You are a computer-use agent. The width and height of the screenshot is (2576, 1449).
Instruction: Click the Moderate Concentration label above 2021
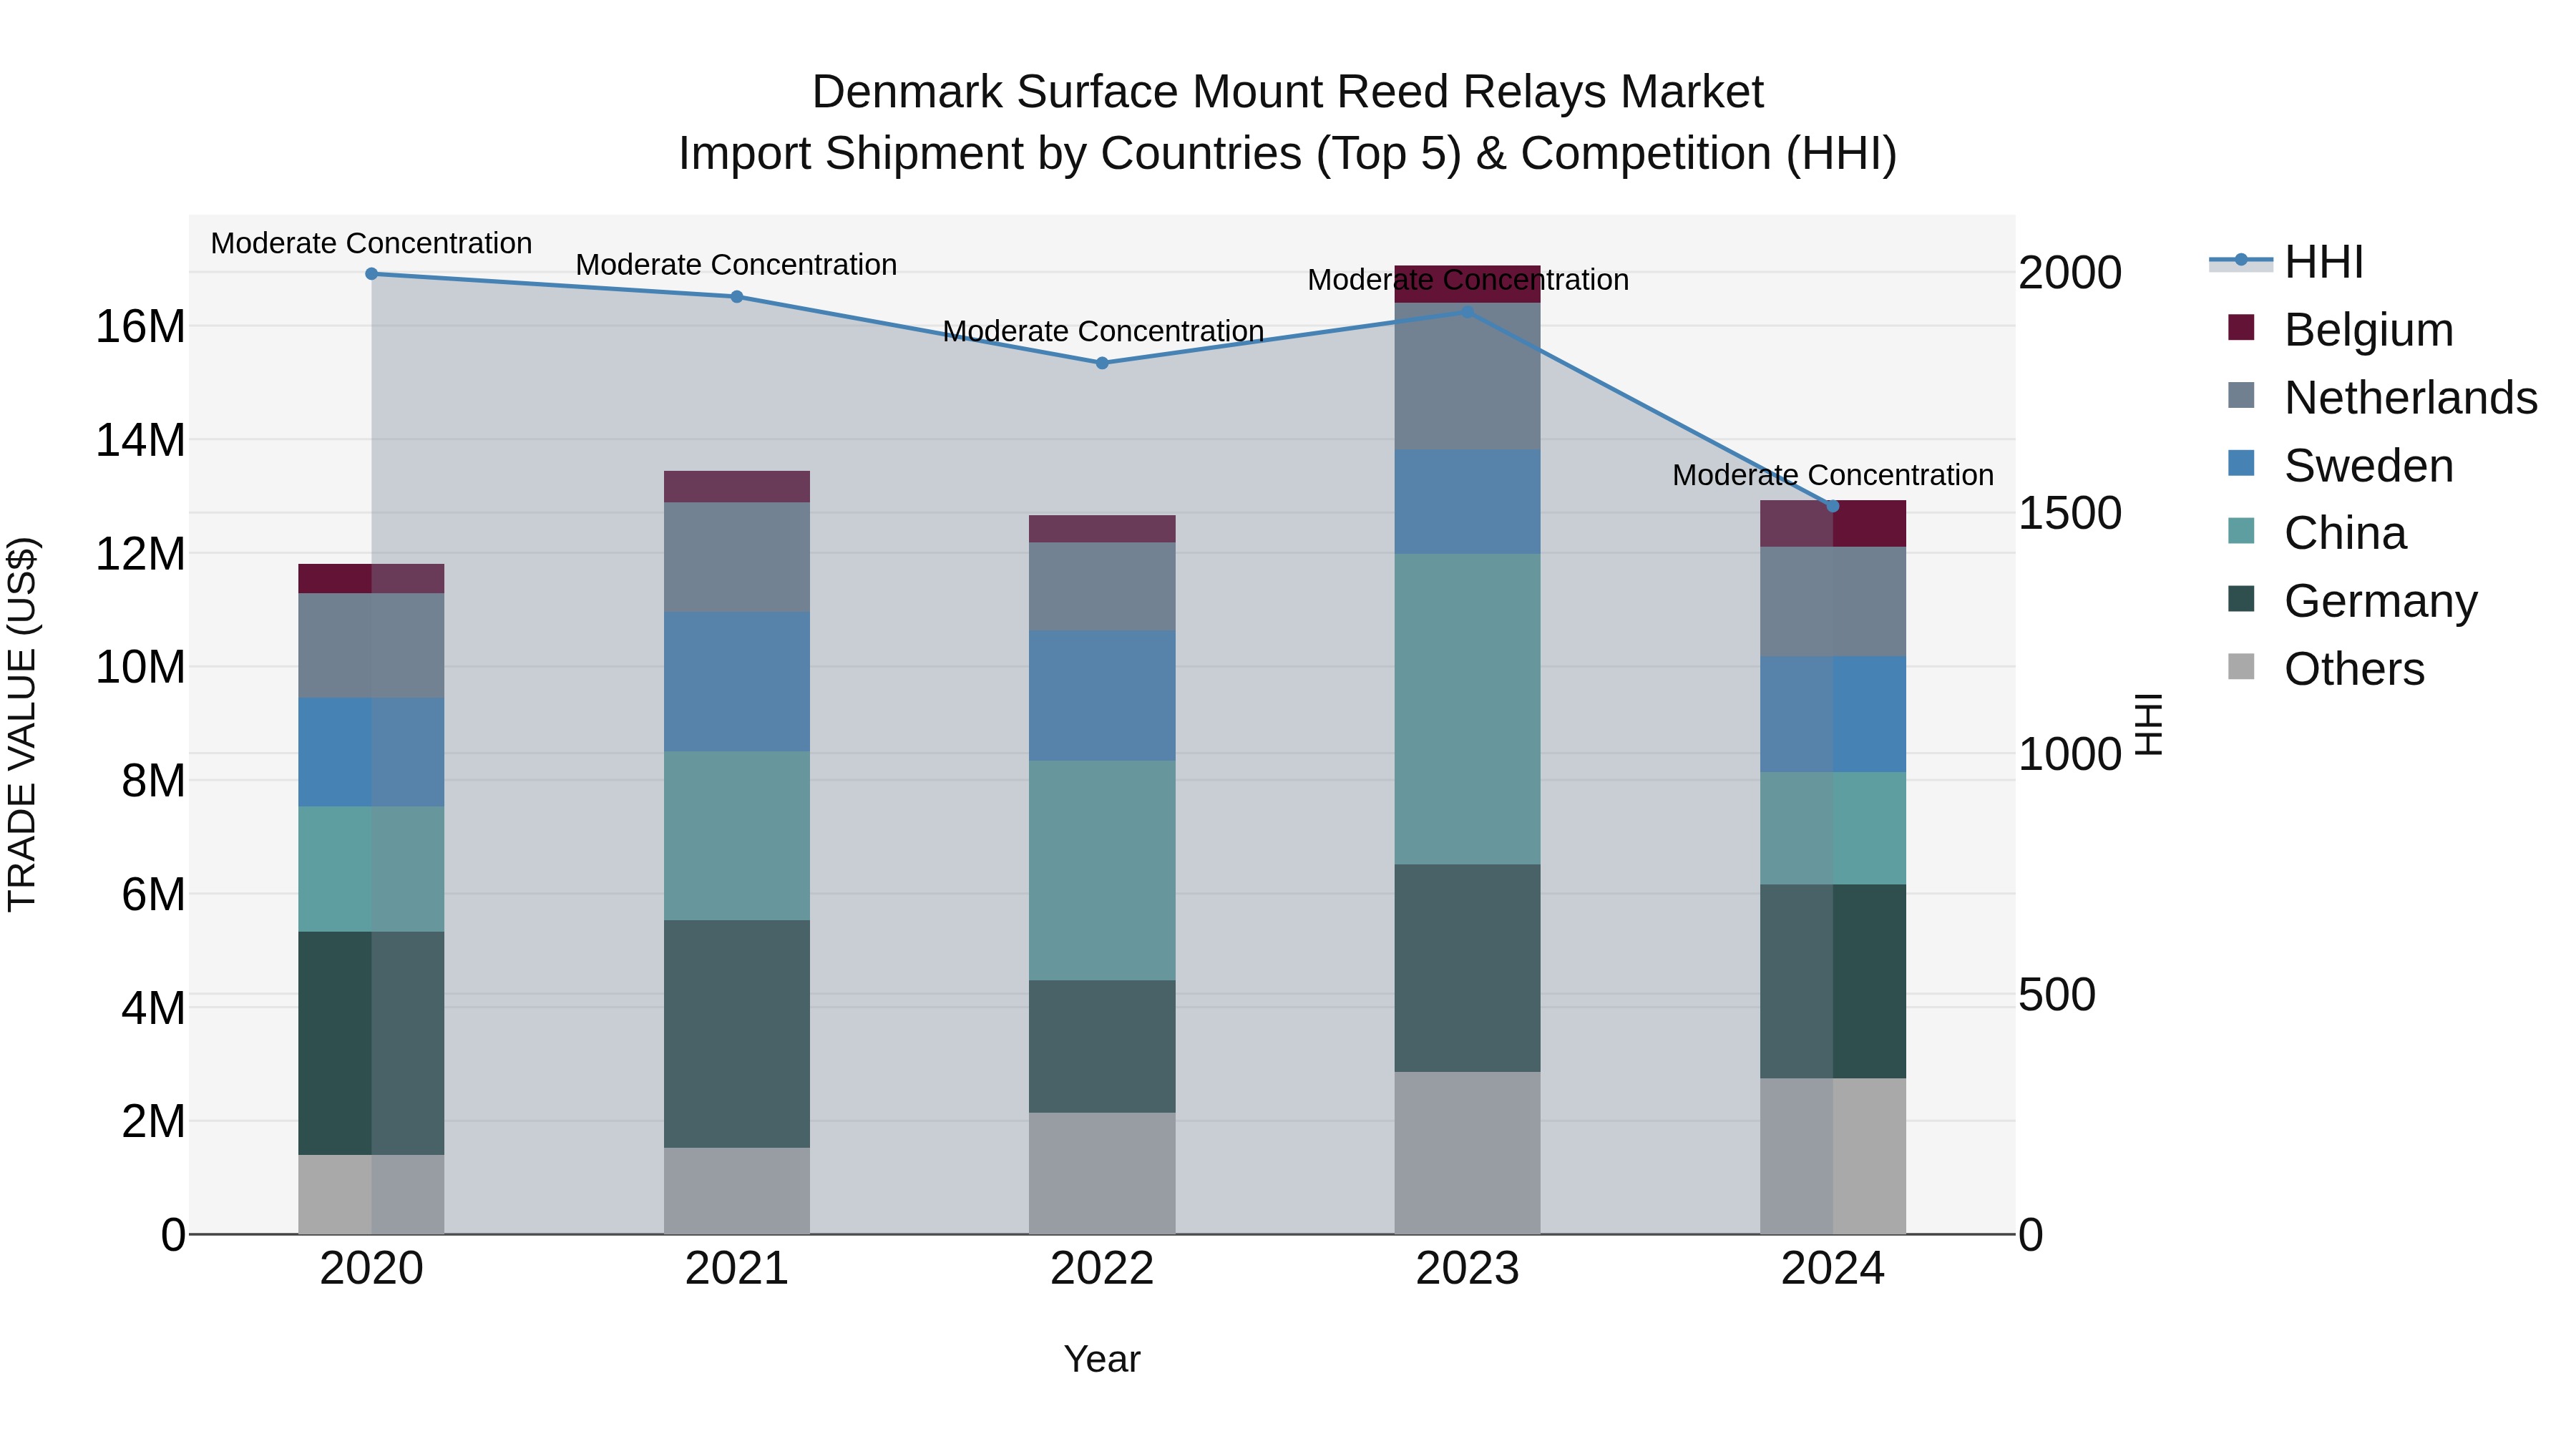point(737,265)
